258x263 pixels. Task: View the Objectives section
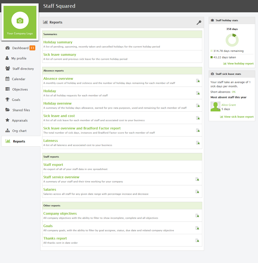coord(20,89)
